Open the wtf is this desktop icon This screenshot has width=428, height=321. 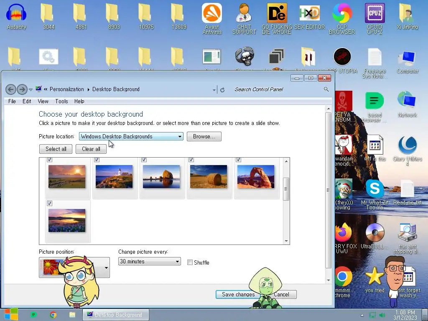pos(374,149)
